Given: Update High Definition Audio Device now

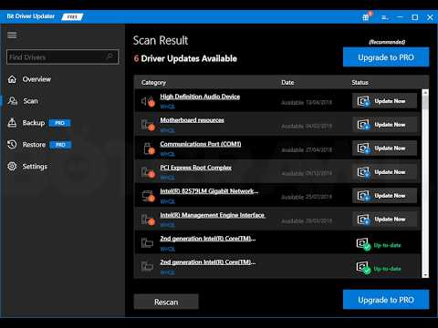Looking at the screenshot, I should [x=384, y=101].
